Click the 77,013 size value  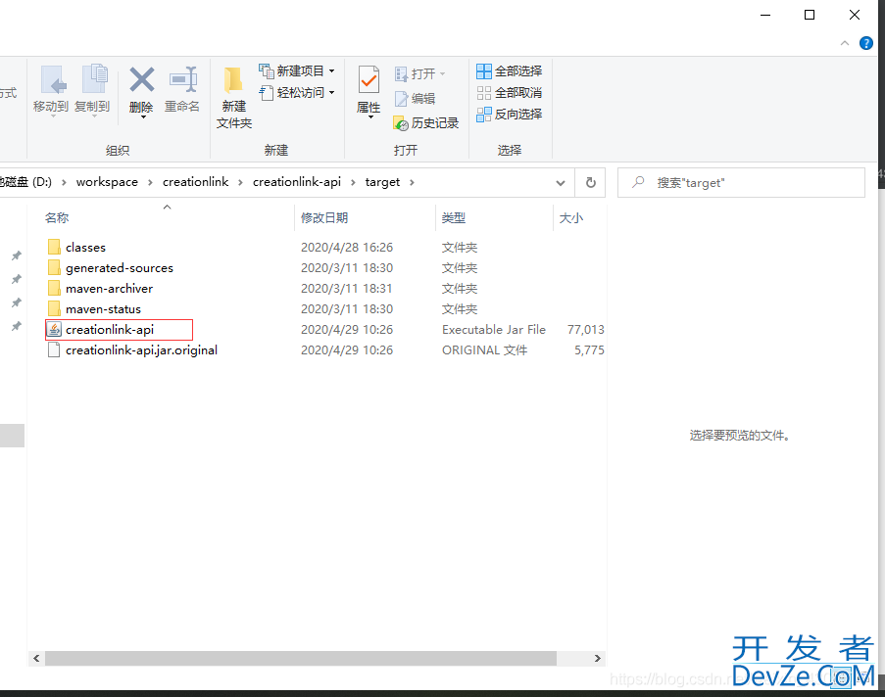586,329
